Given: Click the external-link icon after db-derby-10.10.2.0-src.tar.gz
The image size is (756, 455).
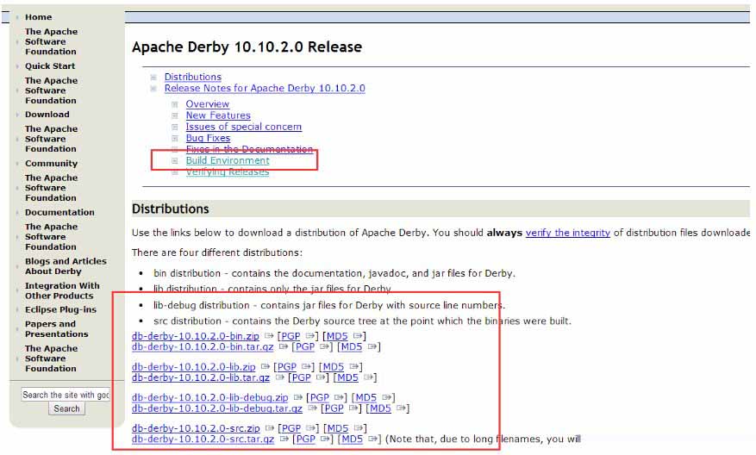Looking at the screenshot, I should [x=283, y=439].
